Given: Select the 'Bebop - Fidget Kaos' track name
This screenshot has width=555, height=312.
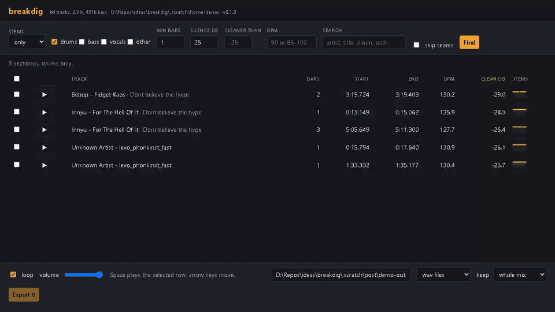Looking at the screenshot, I should (98, 94).
